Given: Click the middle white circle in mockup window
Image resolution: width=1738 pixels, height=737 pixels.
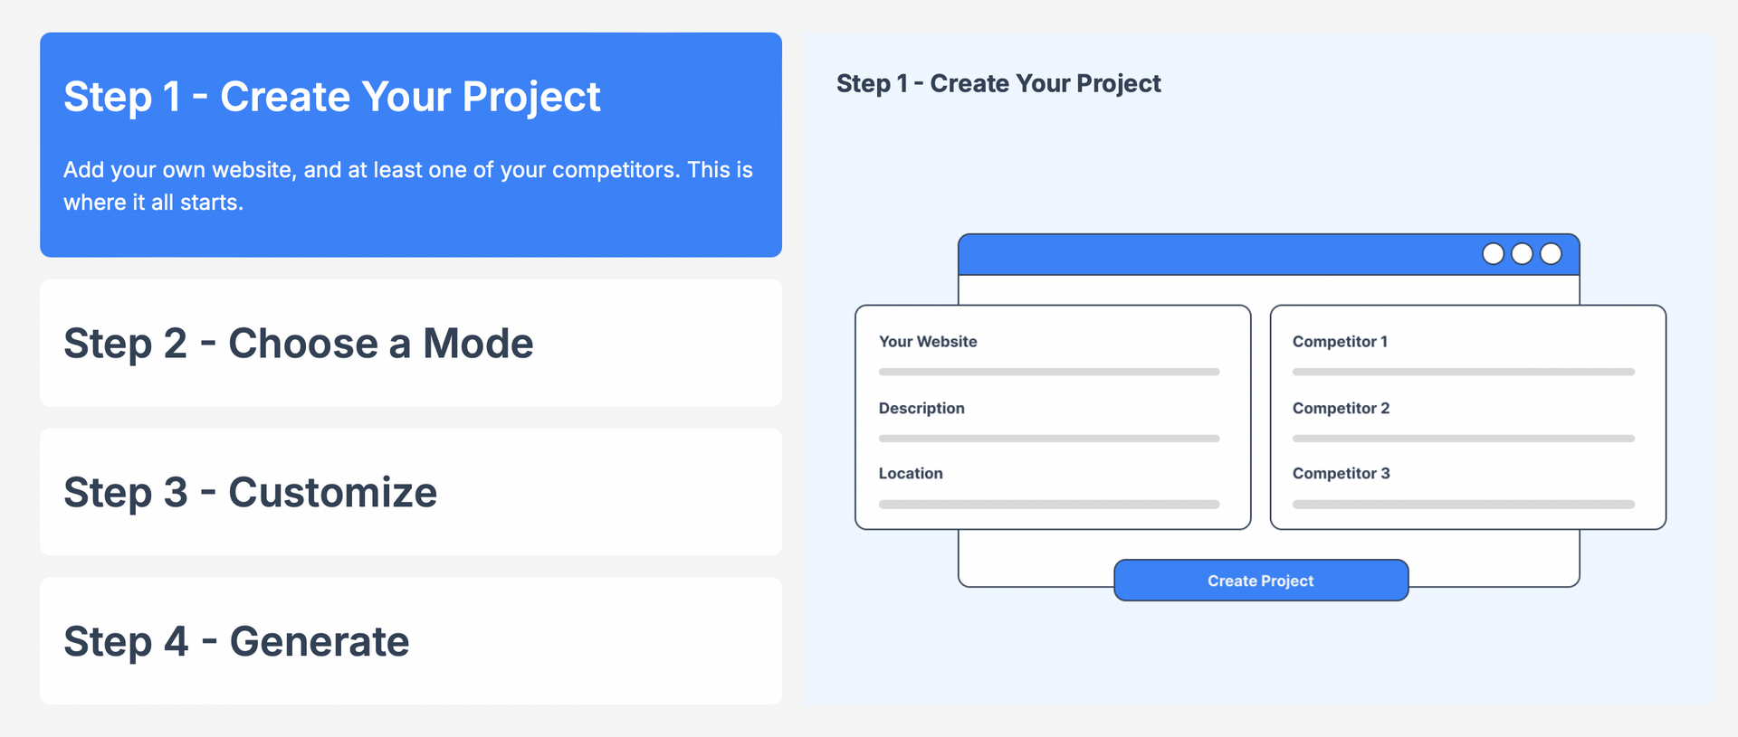Looking at the screenshot, I should point(1522,254).
